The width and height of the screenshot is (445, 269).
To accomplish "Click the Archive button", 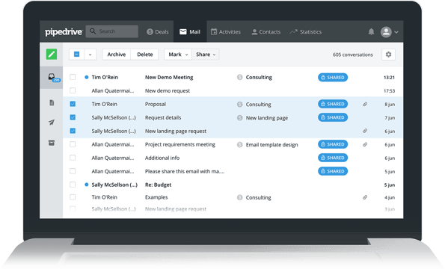I will coord(117,55).
